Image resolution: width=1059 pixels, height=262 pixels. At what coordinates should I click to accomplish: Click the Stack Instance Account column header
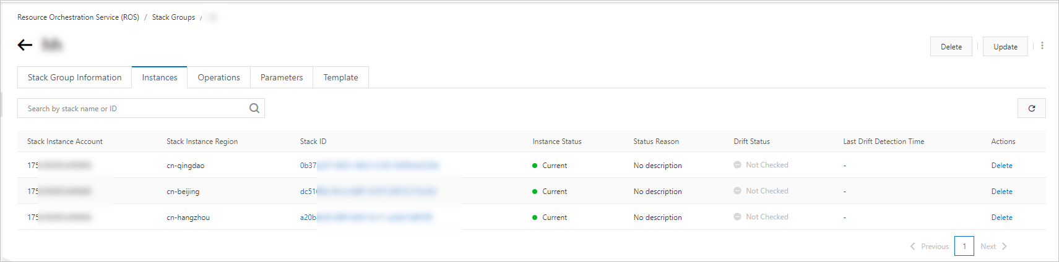(65, 142)
